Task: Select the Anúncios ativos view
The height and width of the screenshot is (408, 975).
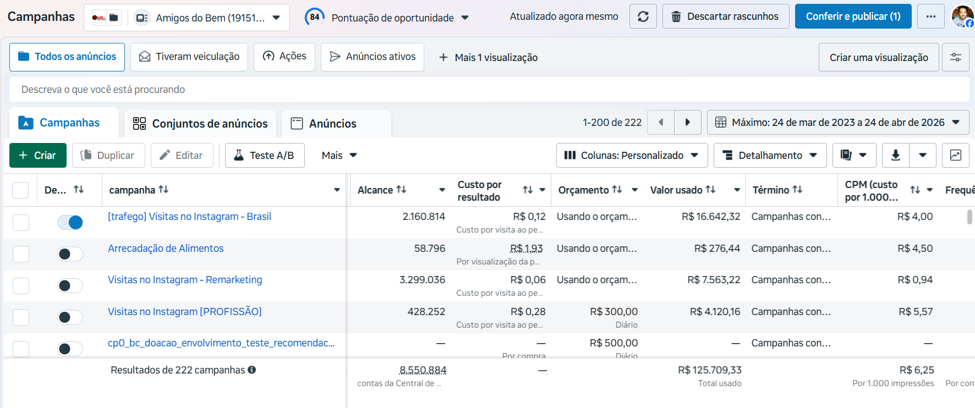Action: (x=373, y=57)
